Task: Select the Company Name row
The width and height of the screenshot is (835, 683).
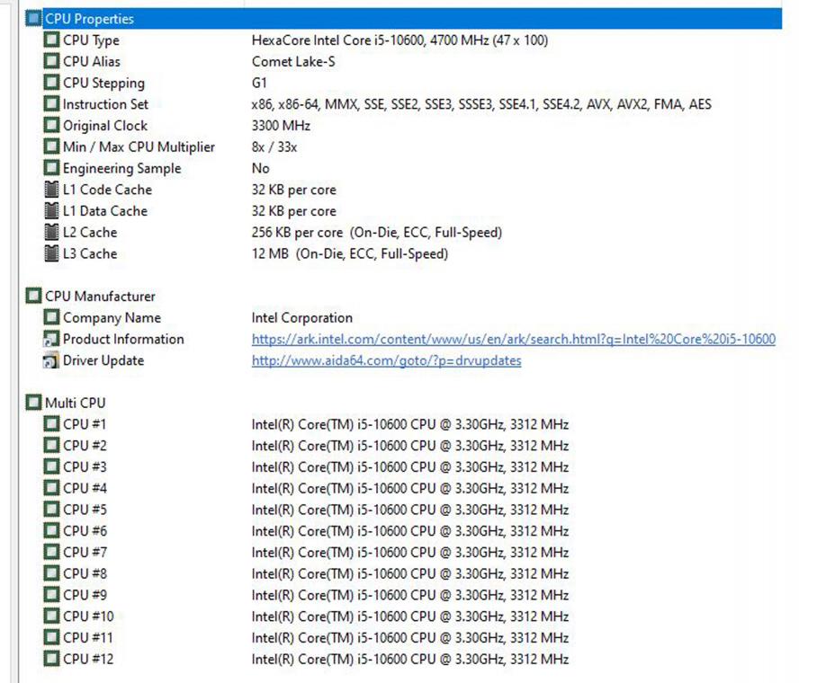Action: [x=112, y=318]
